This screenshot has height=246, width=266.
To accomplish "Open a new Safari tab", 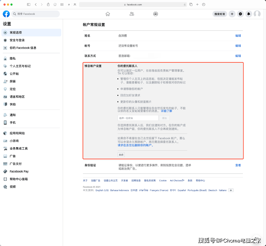I will pos(197,4).
